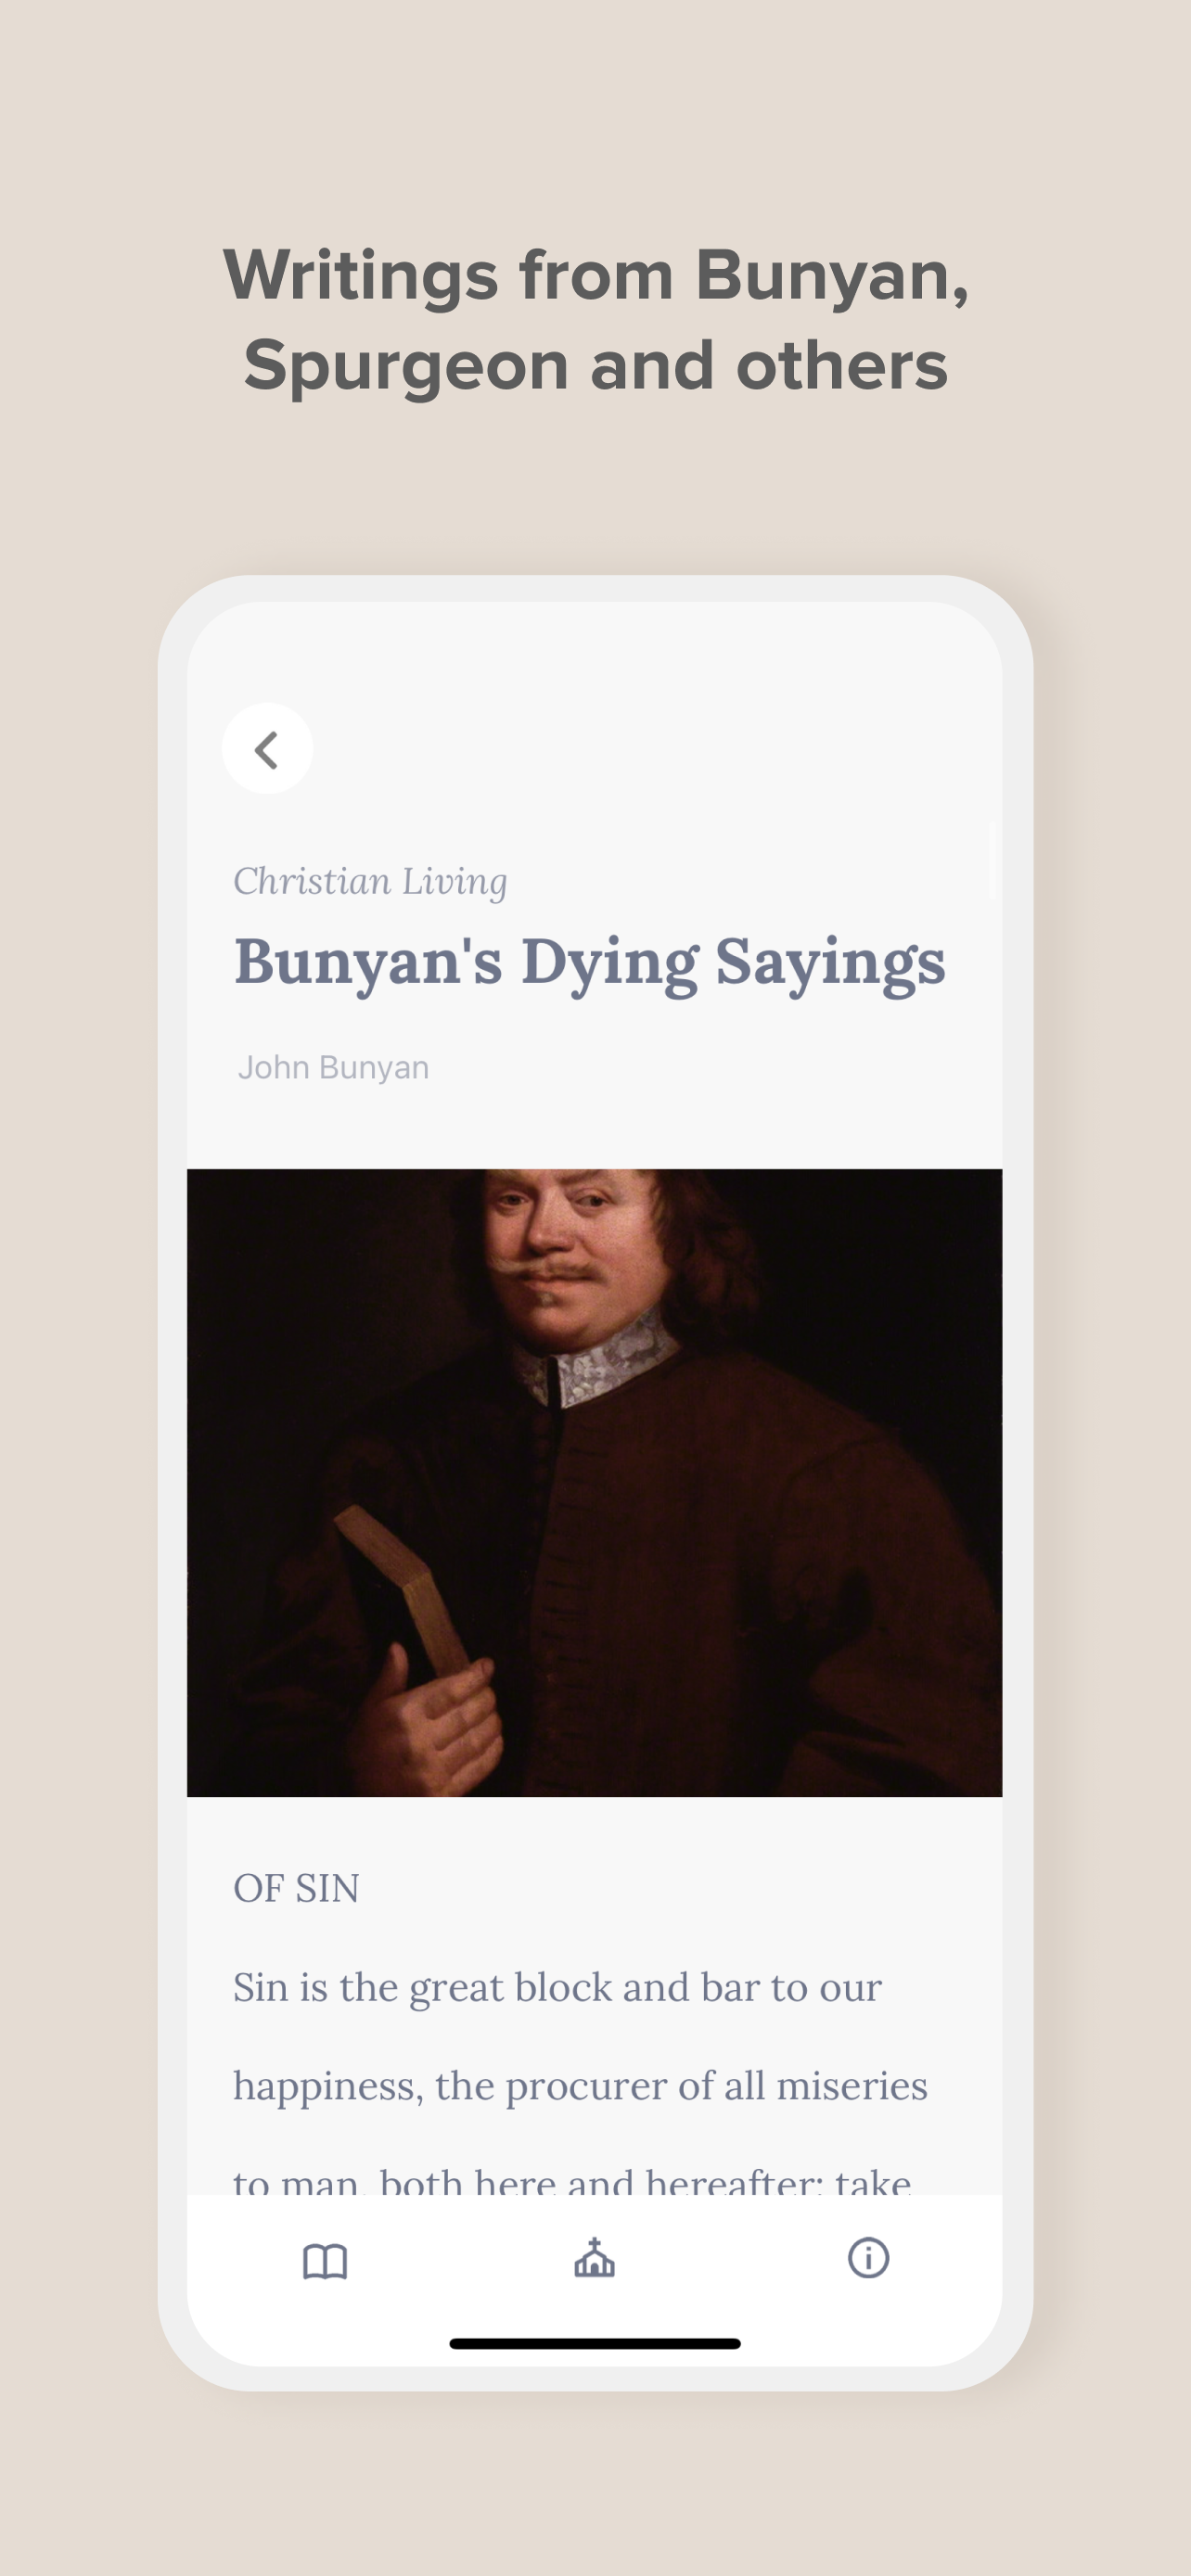Tap the back chevron button

click(x=267, y=749)
